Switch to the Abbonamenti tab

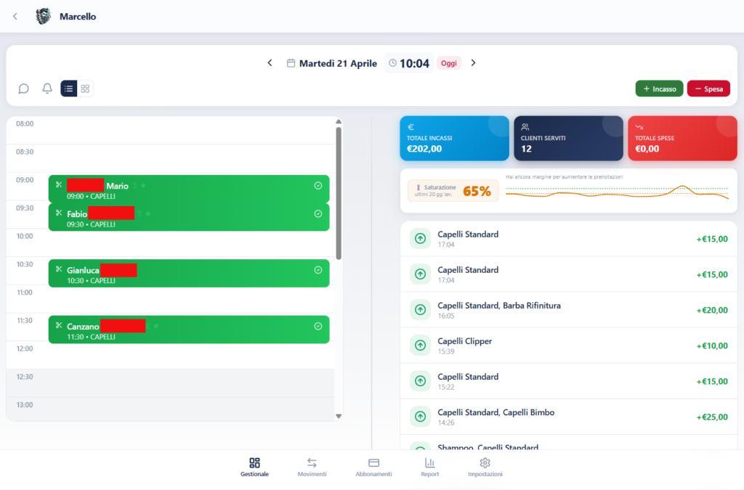(x=373, y=467)
